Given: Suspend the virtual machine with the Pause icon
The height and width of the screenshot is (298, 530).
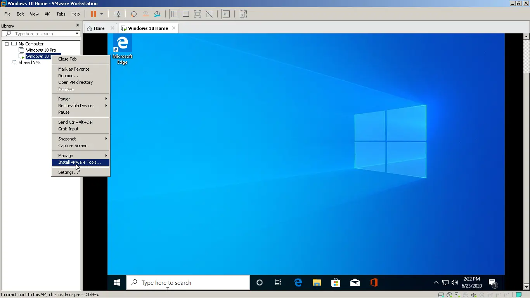Looking at the screenshot, I should pyautogui.click(x=93, y=14).
